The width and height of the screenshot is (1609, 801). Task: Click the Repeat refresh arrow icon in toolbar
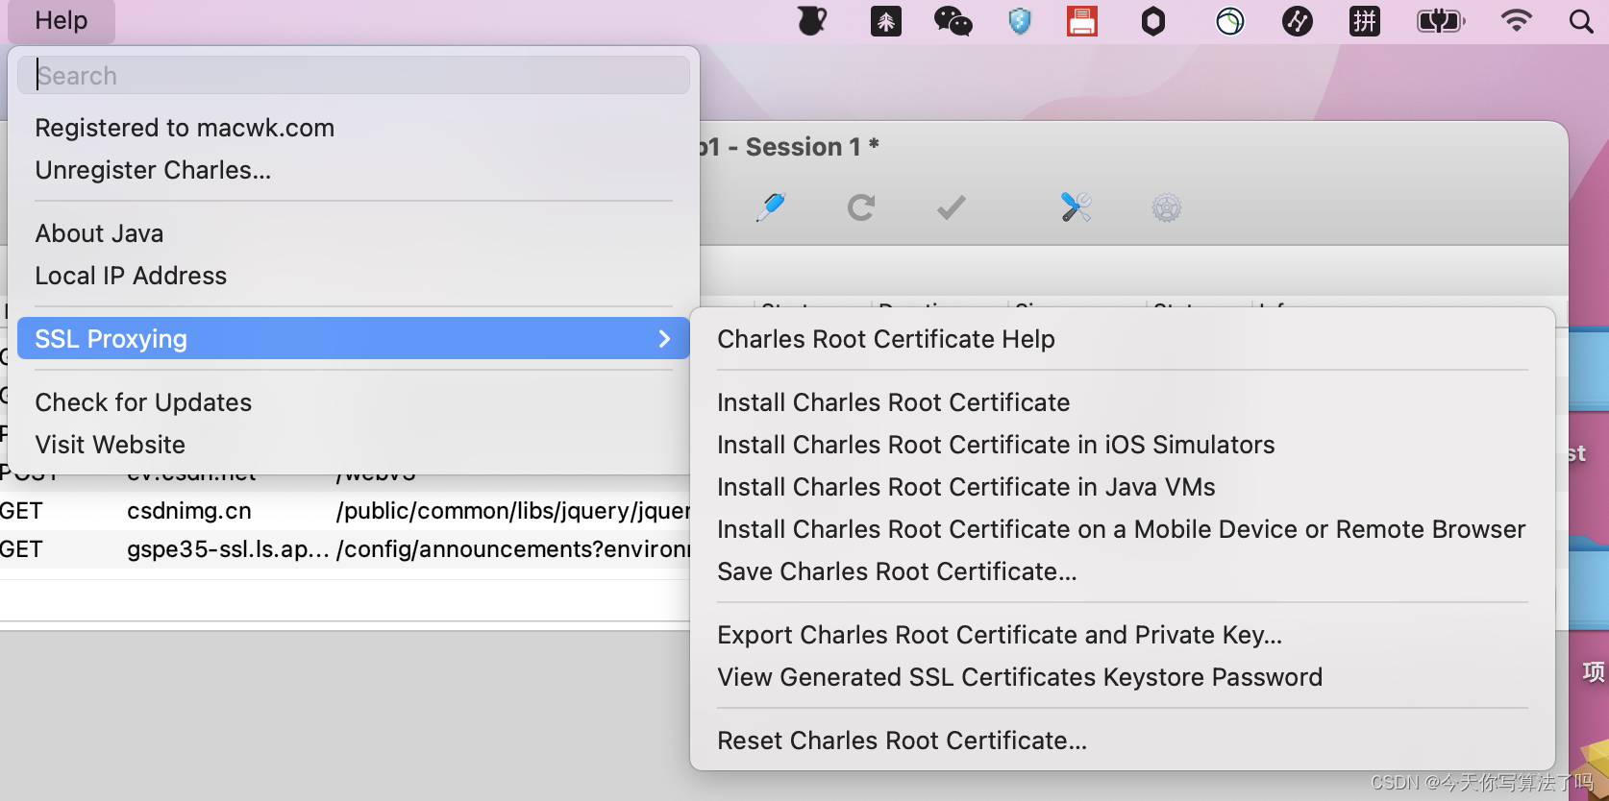tap(861, 206)
